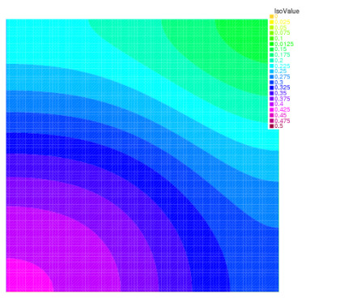This screenshot has height=298, width=344.
Task: Click the yellow swatch next to 0.025
Action: (x=271, y=22)
